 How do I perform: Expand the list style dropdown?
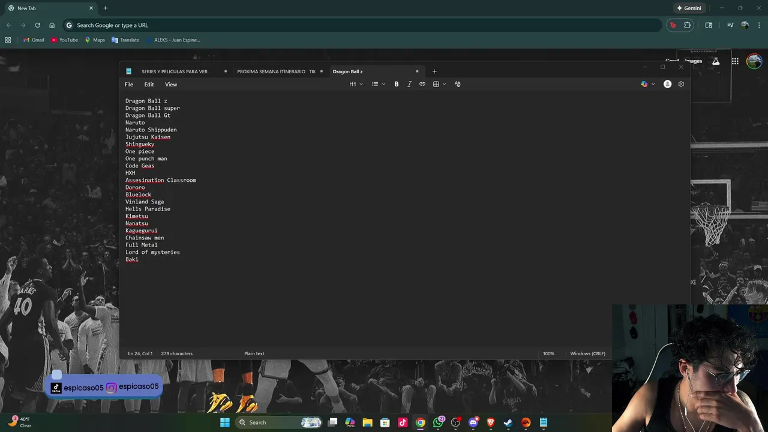[x=379, y=84]
